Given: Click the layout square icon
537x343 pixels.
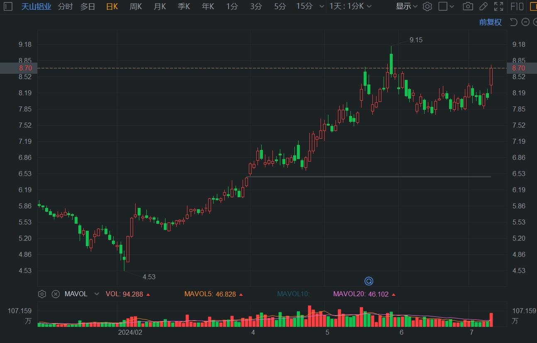Looking at the screenshot, I should tap(443, 6).
